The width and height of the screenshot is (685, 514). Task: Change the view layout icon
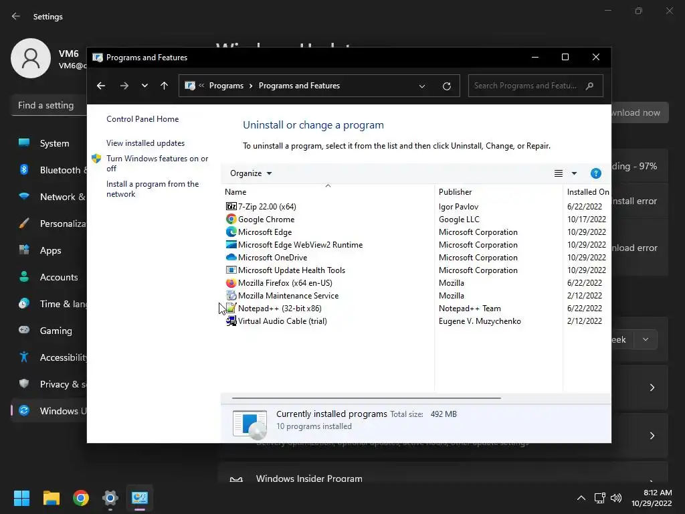(x=559, y=173)
